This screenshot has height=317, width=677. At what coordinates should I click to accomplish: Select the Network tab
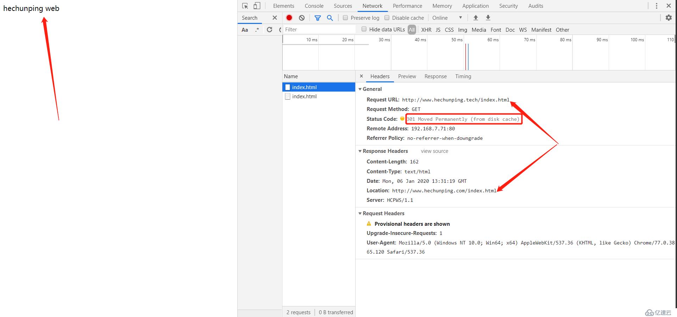click(372, 6)
